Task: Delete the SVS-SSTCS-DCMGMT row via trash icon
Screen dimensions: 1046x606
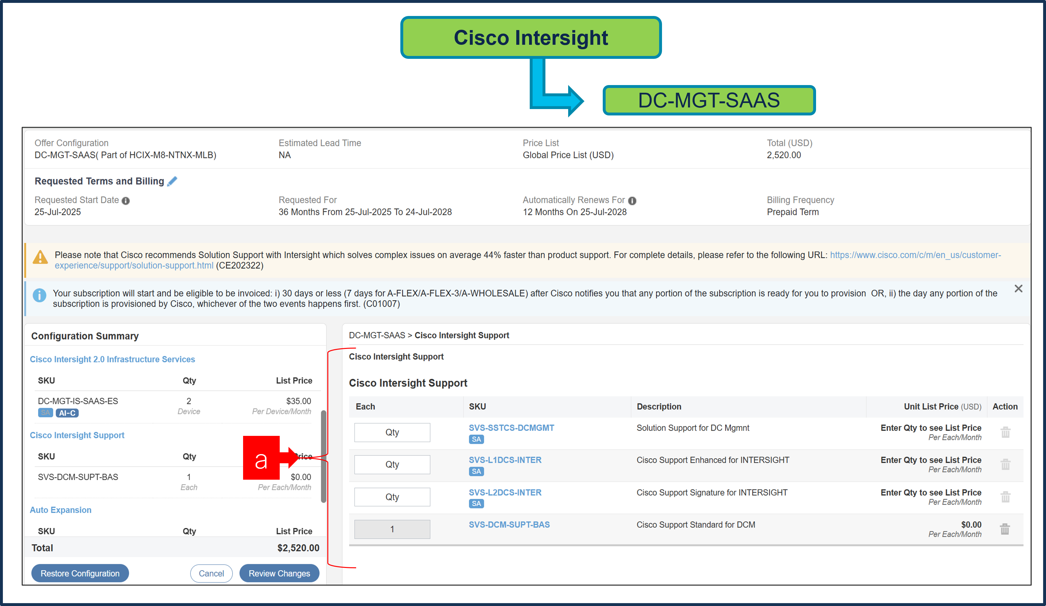Action: point(1005,432)
